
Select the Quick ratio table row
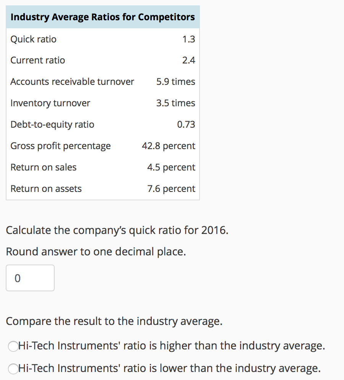click(102, 39)
